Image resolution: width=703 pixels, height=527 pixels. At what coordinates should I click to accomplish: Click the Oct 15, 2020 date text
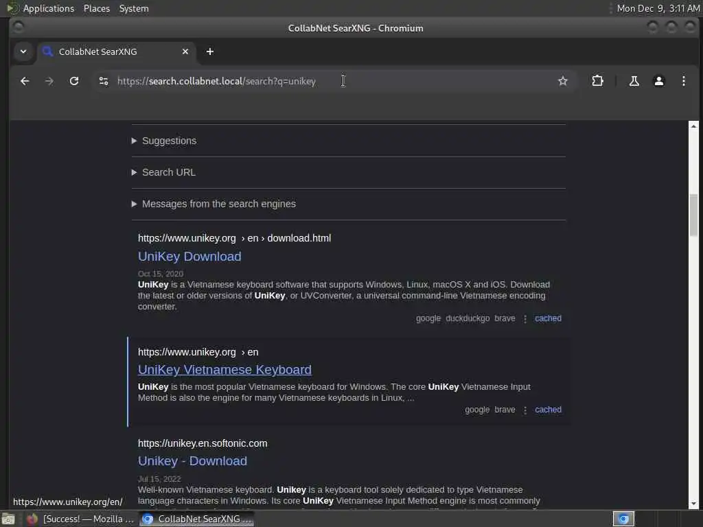161,274
